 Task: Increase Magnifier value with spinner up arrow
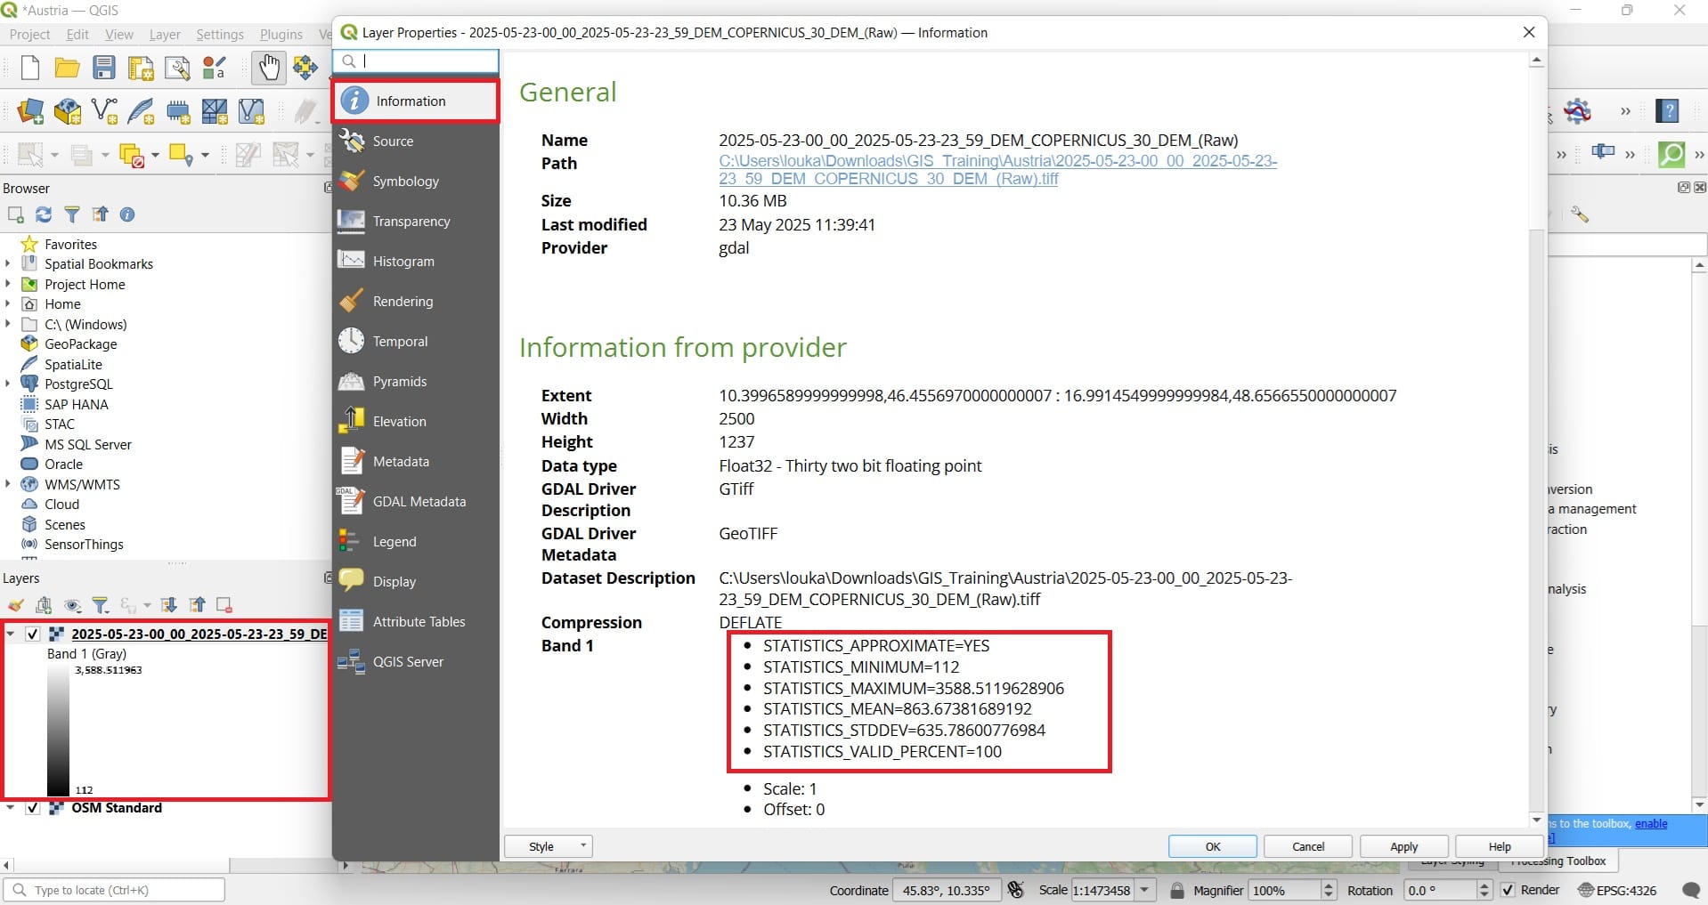[x=1329, y=885]
